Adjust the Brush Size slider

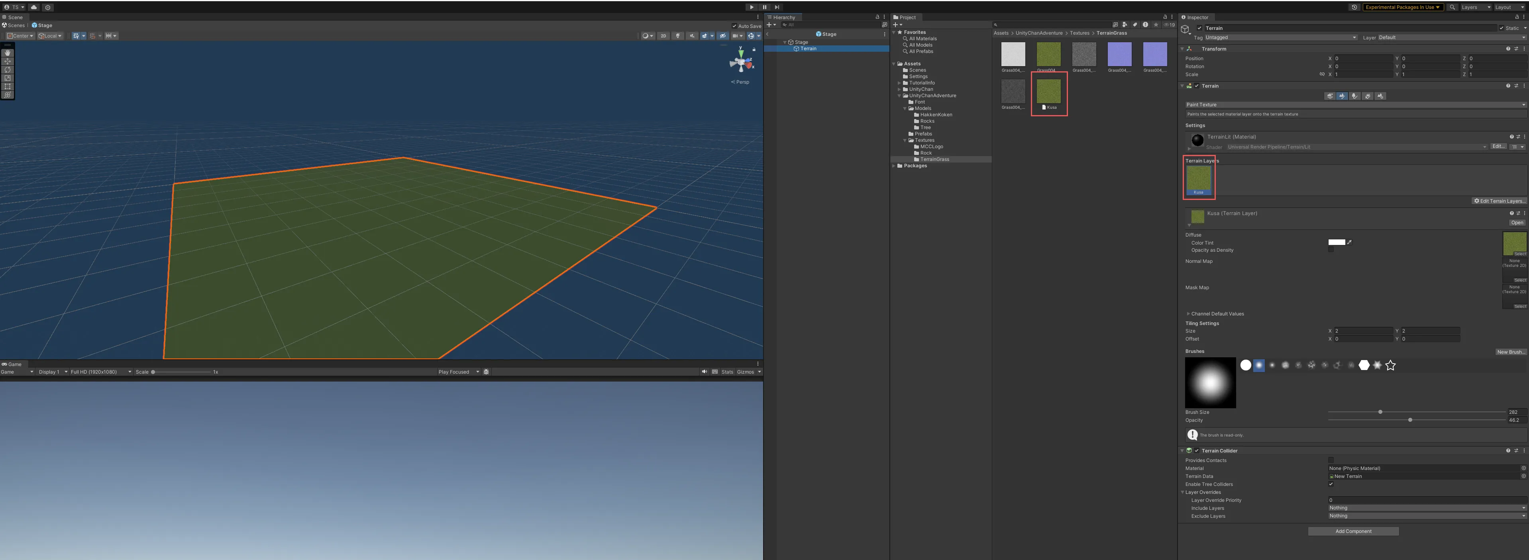1380,412
